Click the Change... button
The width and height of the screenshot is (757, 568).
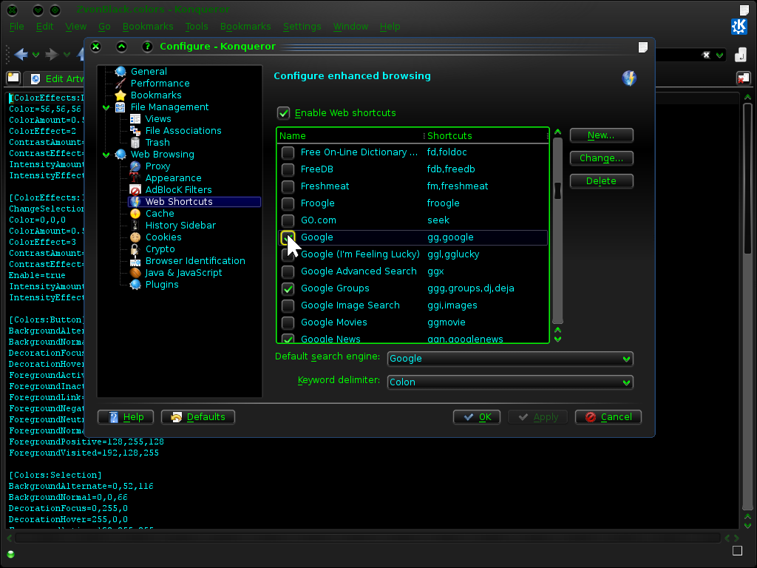click(601, 158)
